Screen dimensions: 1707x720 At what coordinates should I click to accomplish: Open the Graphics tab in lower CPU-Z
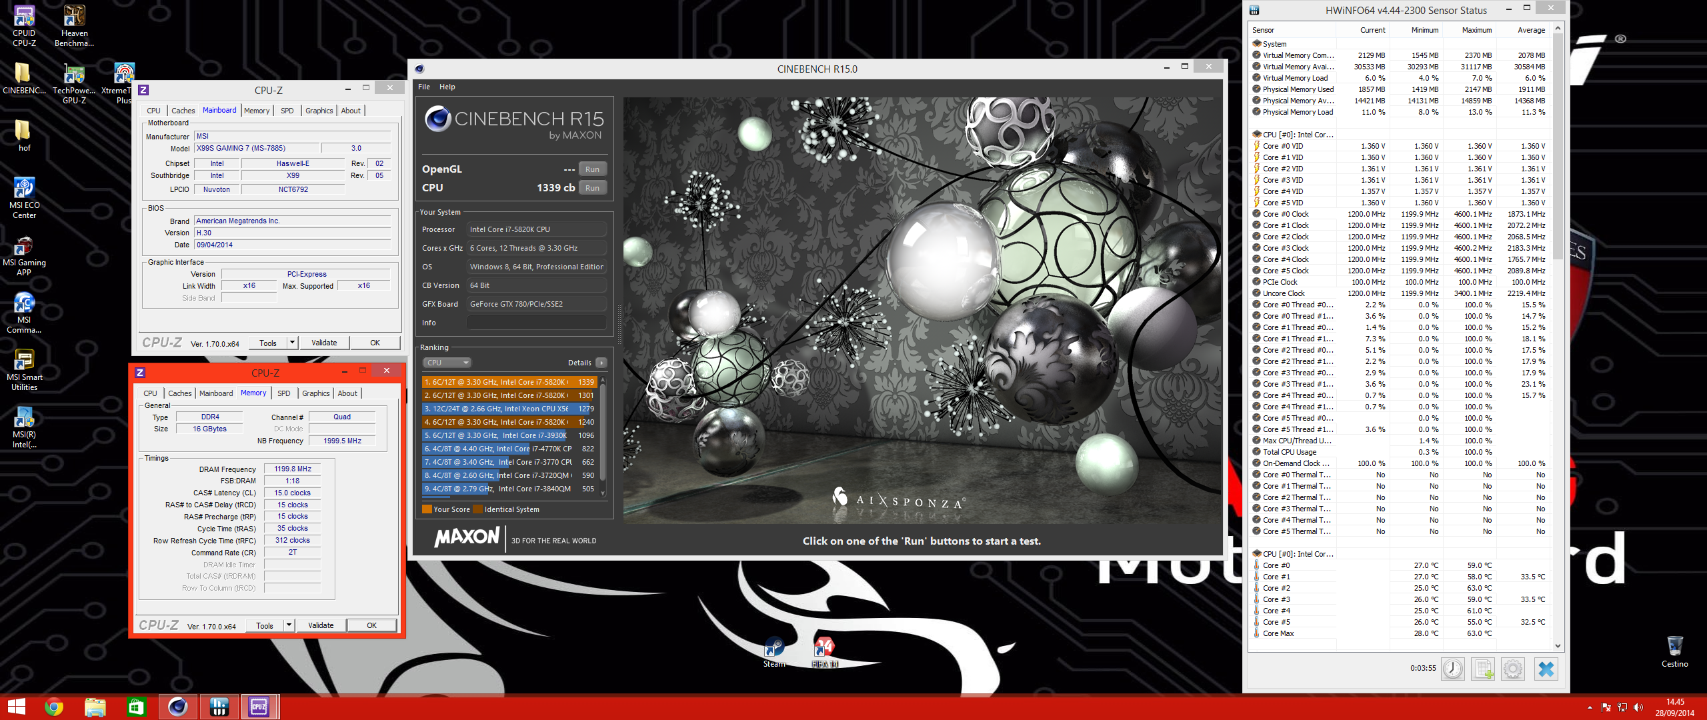pyautogui.click(x=316, y=393)
